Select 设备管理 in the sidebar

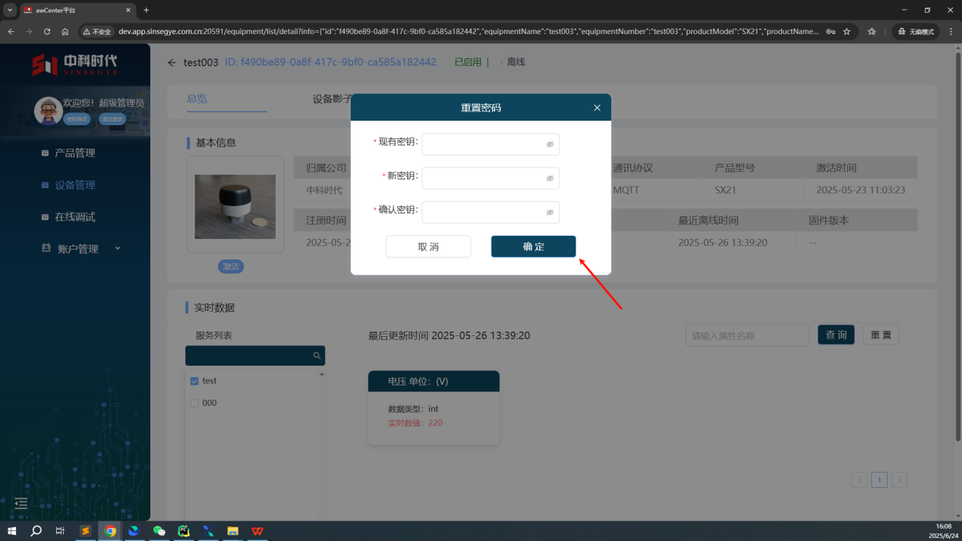[x=75, y=184]
